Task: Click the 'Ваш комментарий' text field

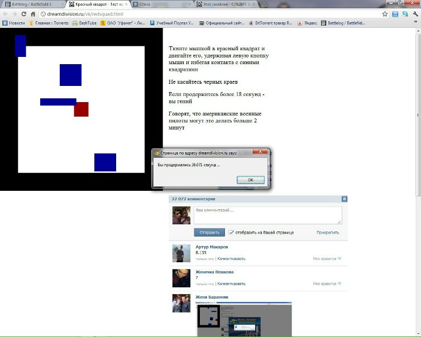Action: (267, 215)
